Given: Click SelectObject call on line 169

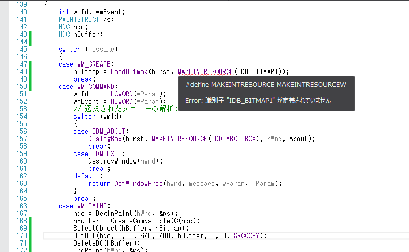Looking at the screenshot, I should (x=96, y=228).
